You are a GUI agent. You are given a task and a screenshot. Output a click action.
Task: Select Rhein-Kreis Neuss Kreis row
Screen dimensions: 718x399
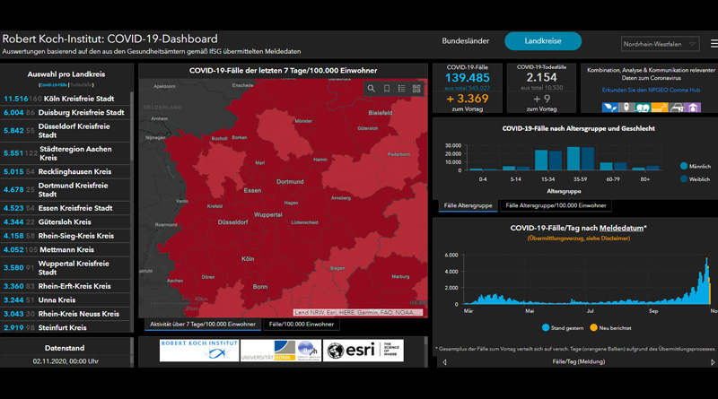pyautogui.click(x=65, y=314)
